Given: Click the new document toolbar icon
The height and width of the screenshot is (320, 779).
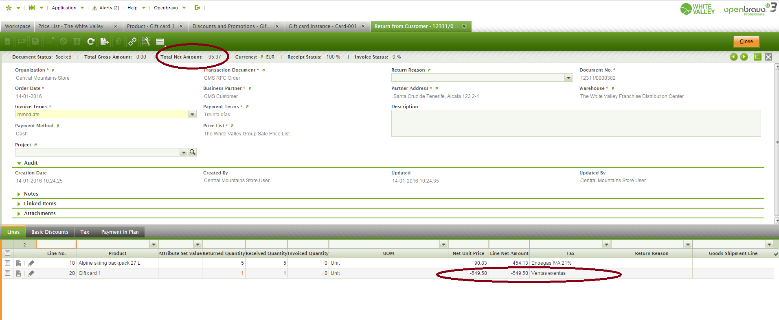Looking at the screenshot, I should coord(8,41).
